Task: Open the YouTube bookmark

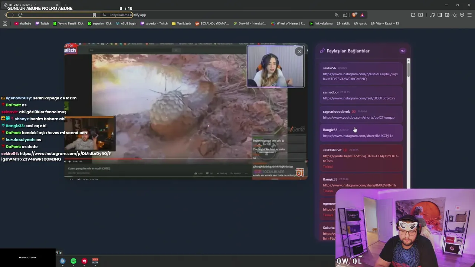Action: pyautogui.click(x=23, y=23)
